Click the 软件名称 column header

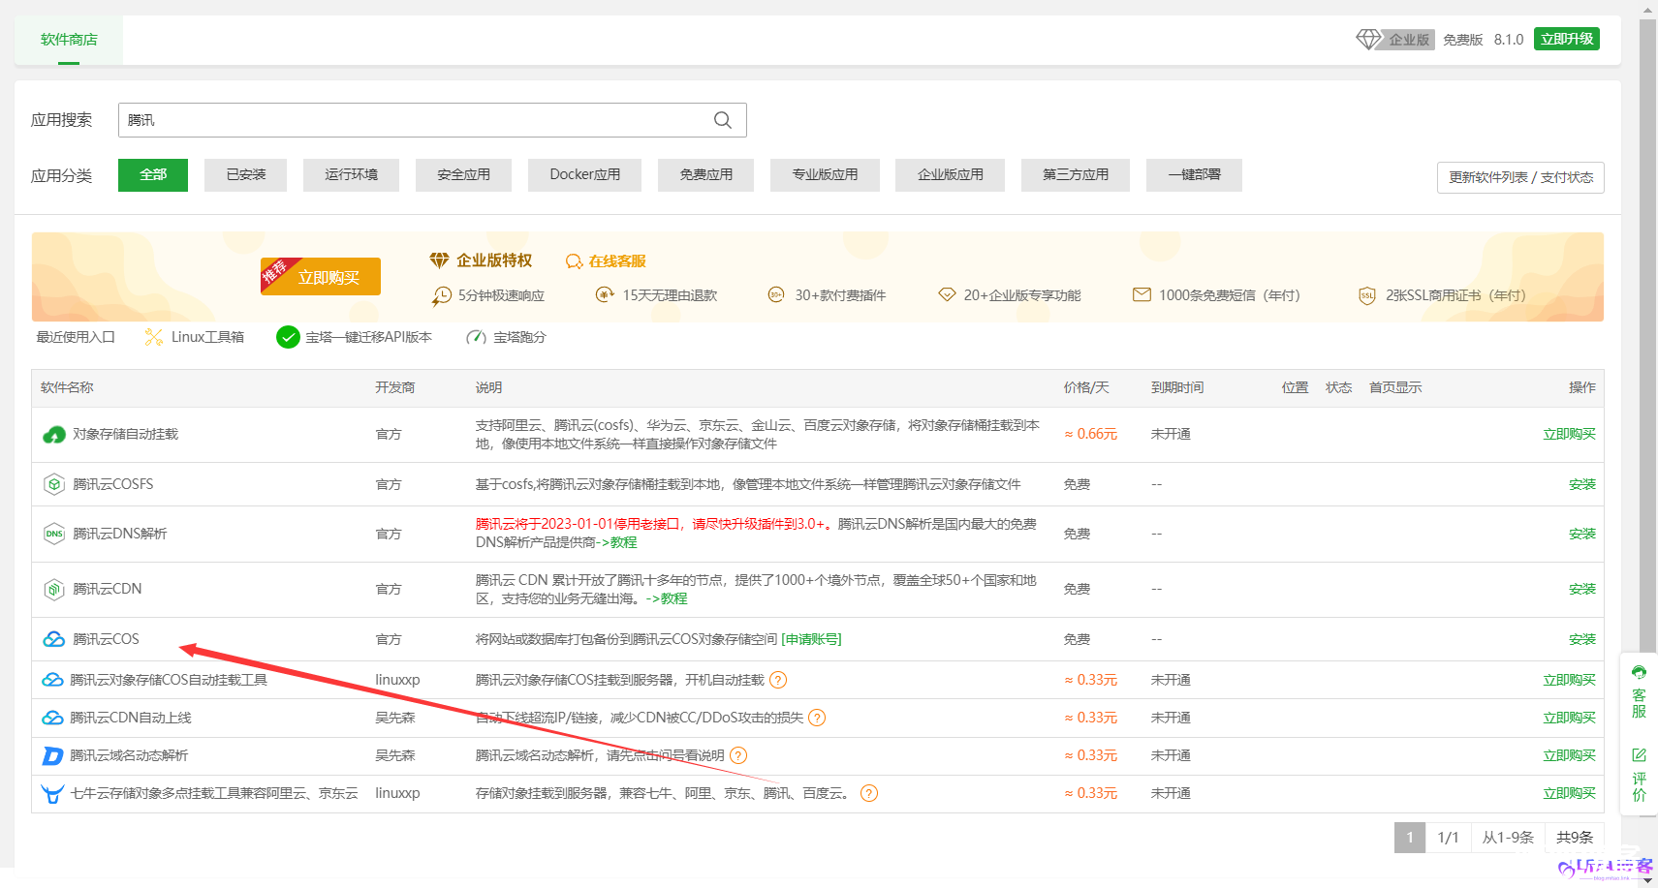tap(67, 387)
